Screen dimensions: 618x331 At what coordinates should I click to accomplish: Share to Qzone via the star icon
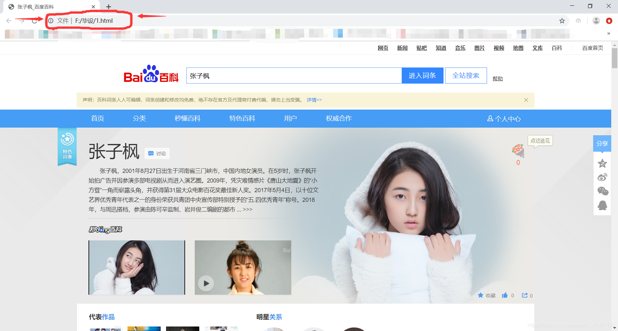click(x=602, y=164)
